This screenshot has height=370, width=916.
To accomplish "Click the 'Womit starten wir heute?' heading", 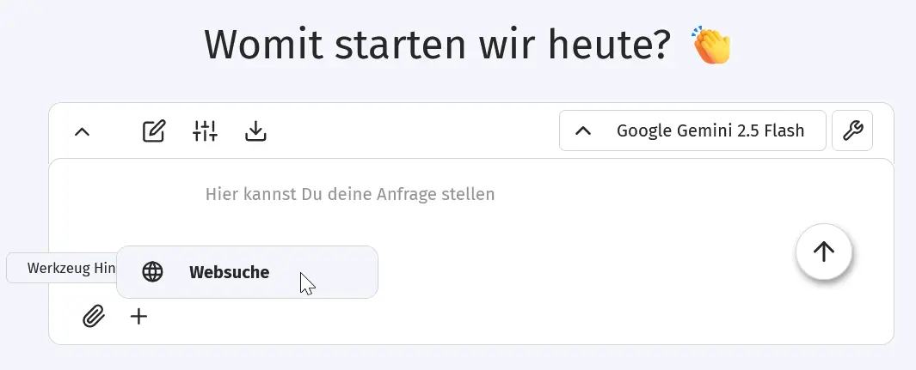I will (437, 45).
